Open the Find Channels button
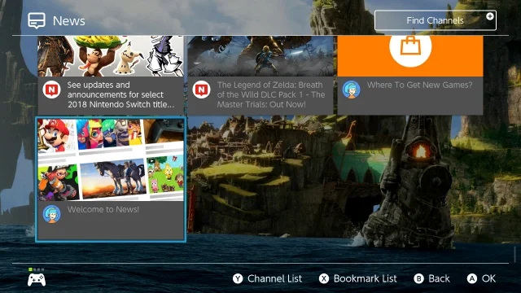 click(436, 20)
